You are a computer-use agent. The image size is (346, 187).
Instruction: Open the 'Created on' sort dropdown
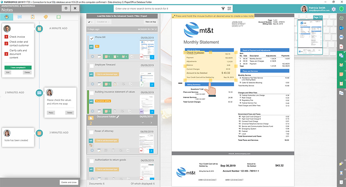pos(103,22)
